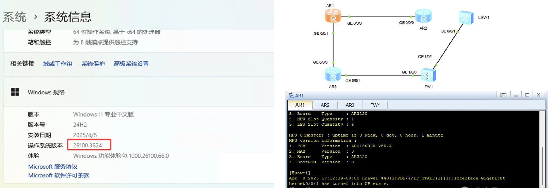Click the AR1 device label in topology

click(330, 6)
